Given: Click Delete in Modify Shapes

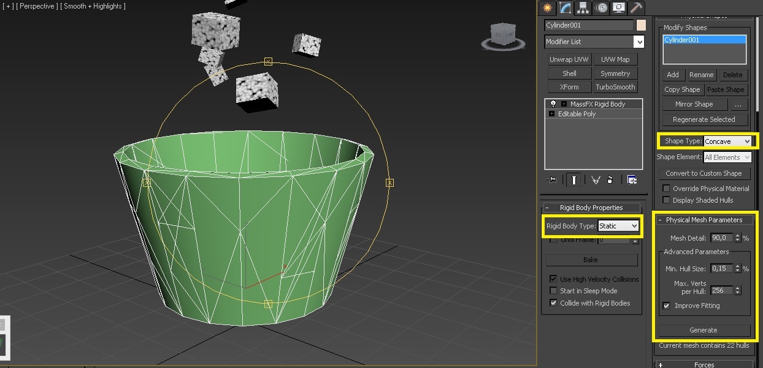Looking at the screenshot, I should coord(732,75).
